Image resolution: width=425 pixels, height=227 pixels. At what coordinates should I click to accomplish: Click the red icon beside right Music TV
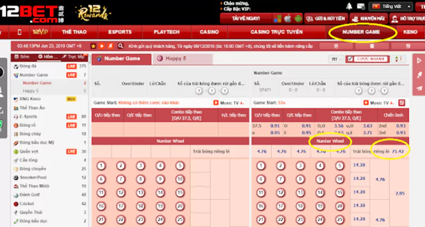[x=401, y=102]
